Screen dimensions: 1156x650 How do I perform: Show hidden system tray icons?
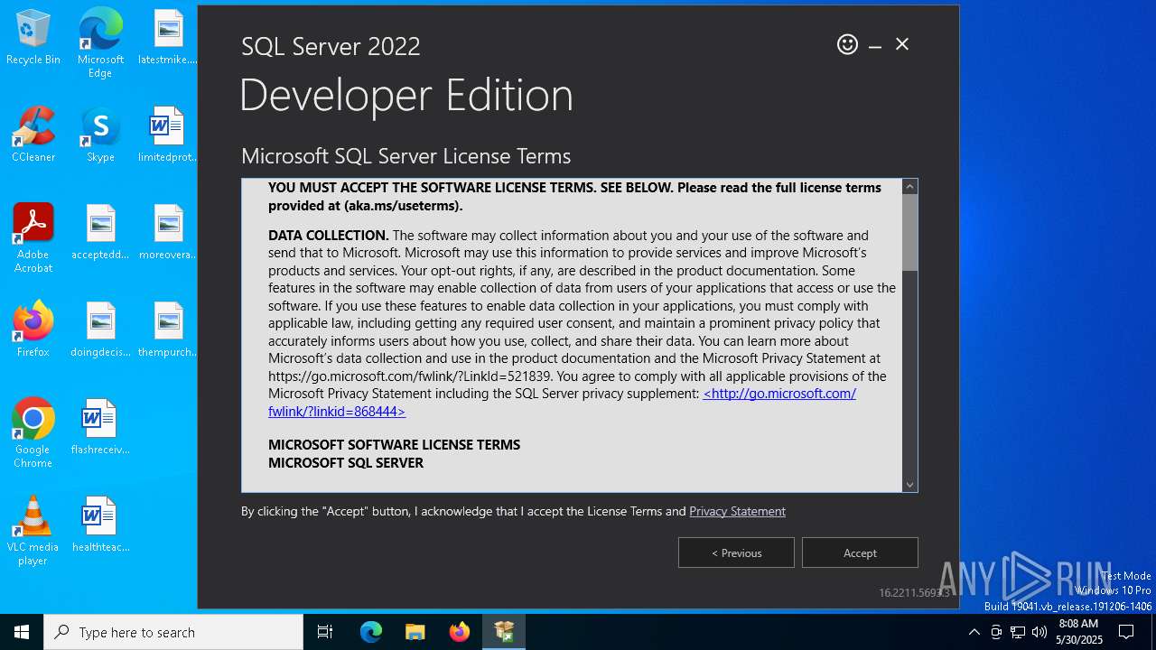click(x=974, y=632)
